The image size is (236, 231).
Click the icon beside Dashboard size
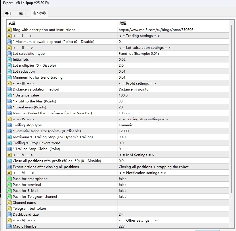9,215
